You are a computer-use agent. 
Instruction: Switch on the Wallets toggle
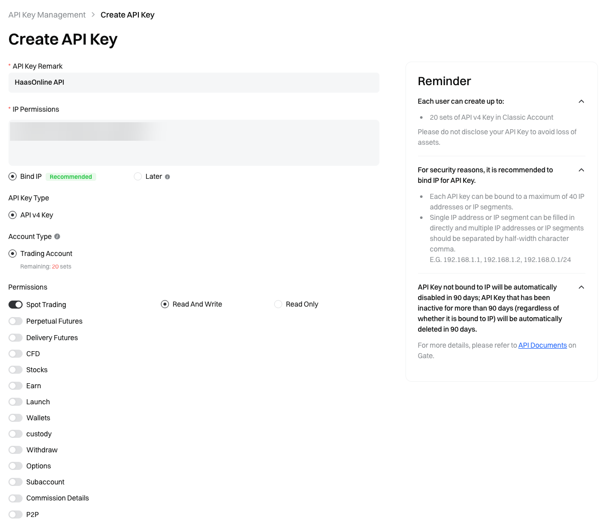(16, 418)
